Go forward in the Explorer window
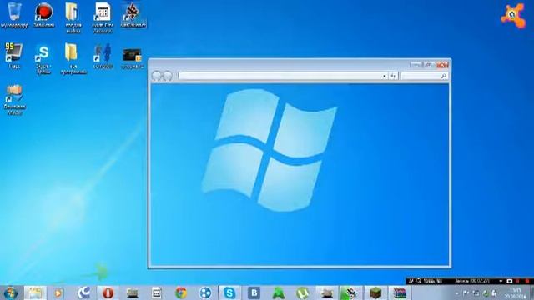Viewport: 534px width, 300px height. 167,76
